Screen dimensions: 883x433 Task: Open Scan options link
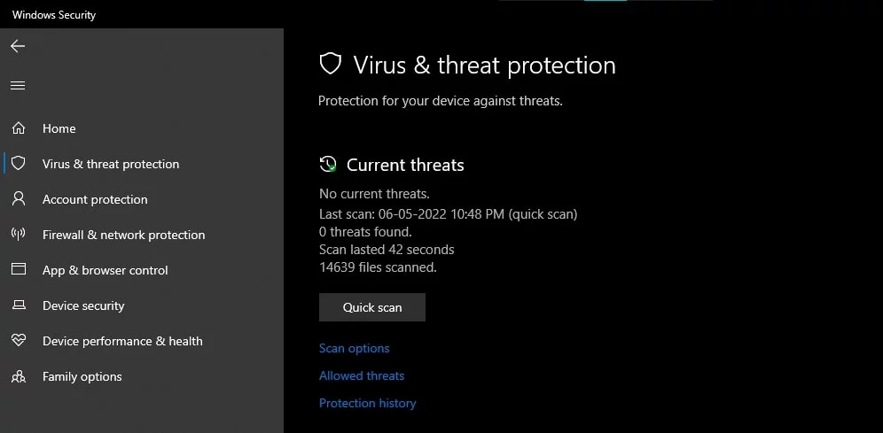[x=354, y=348]
